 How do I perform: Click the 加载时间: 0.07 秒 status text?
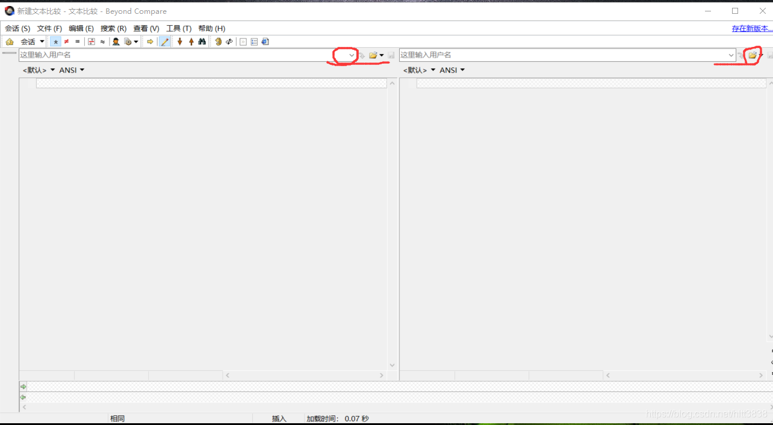click(x=337, y=418)
